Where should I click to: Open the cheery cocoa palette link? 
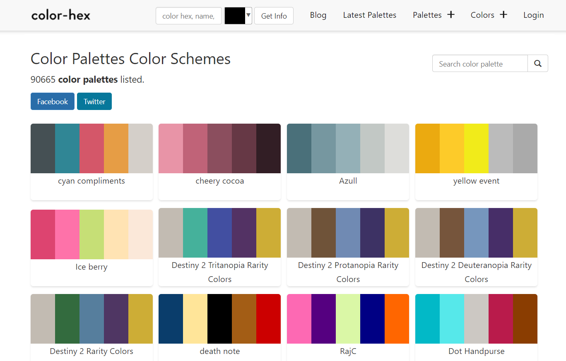coord(219,181)
